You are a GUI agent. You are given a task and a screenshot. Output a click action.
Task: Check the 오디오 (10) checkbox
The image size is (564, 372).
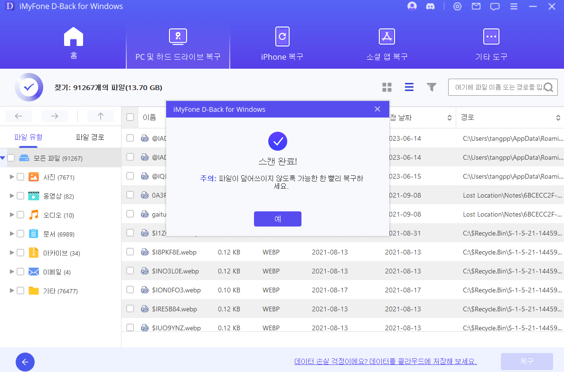point(20,215)
